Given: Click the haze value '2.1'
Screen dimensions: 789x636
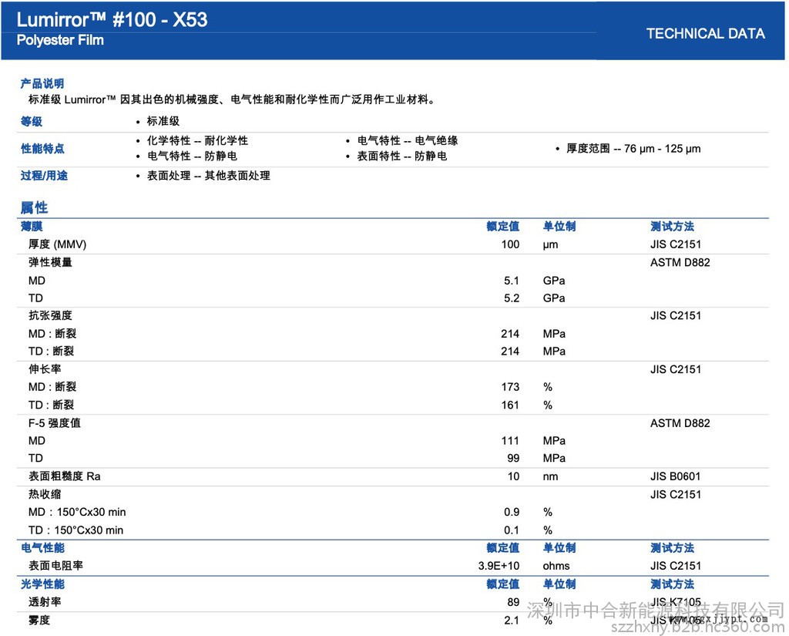Looking at the screenshot, I should (512, 621).
